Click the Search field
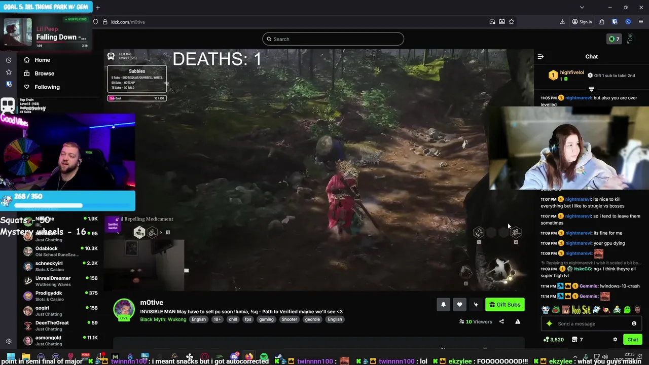 tap(333, 39)
